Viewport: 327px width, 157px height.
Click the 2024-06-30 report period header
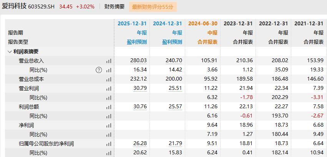point(203,23)
